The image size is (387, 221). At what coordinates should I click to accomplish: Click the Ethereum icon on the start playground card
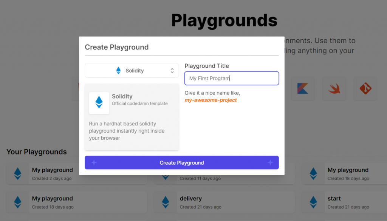pos(313,202)
